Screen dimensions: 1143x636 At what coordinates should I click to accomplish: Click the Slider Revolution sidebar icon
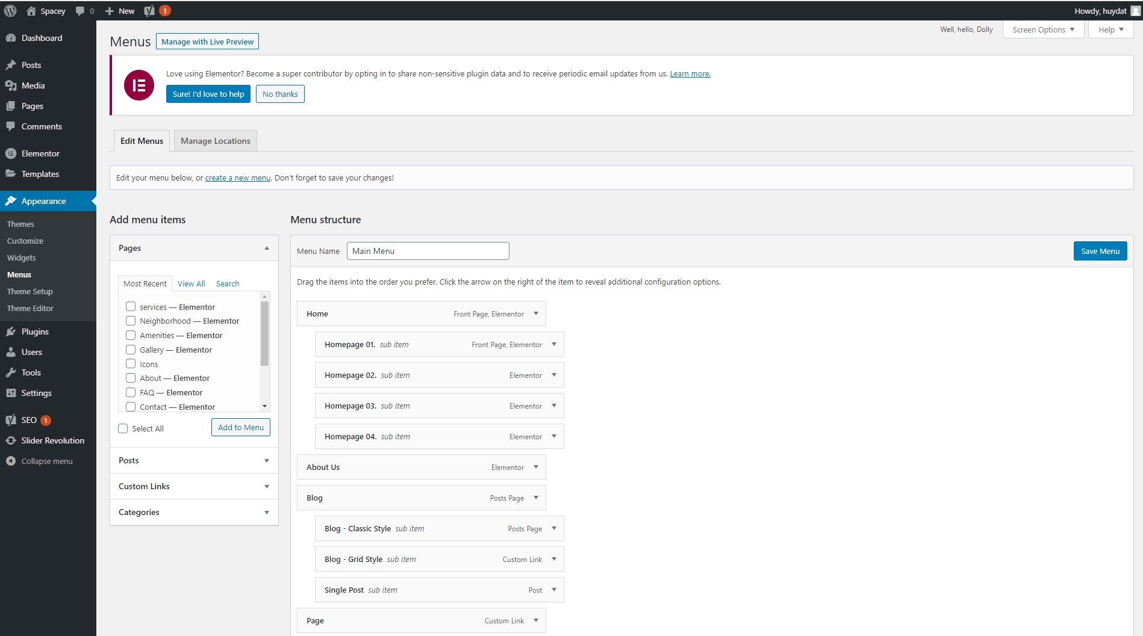pyautogui.click(x=11, y=440)
